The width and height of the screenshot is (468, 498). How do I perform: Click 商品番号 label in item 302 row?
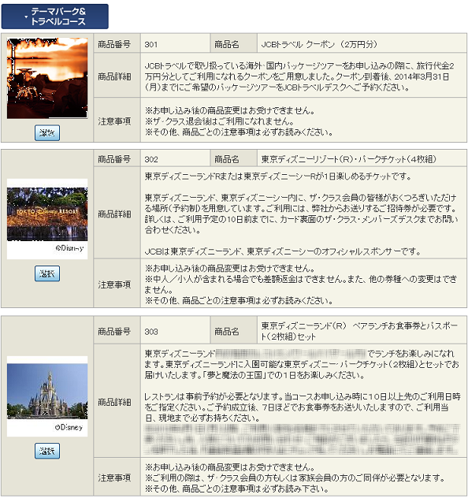114,159
